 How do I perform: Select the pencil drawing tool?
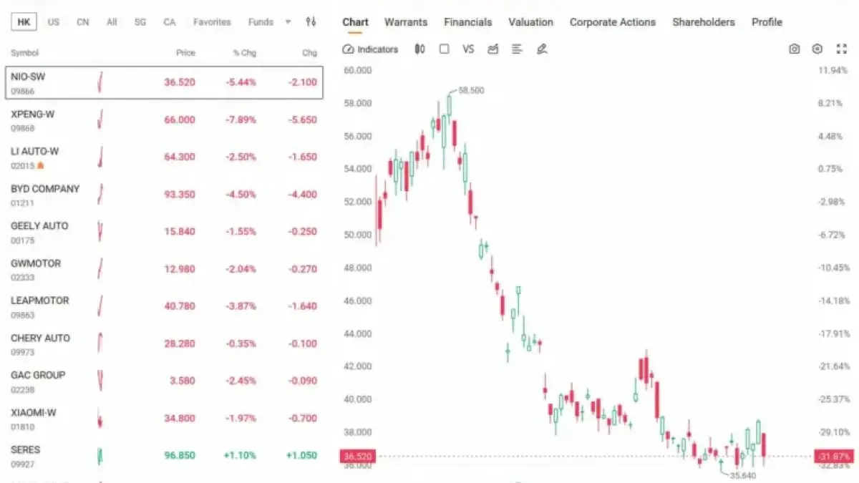click(542, 49)
